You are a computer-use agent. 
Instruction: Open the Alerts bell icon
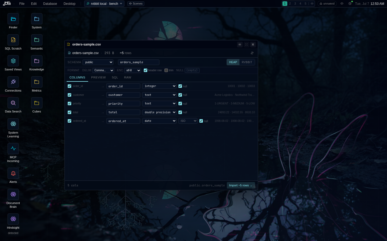[13, 173]
